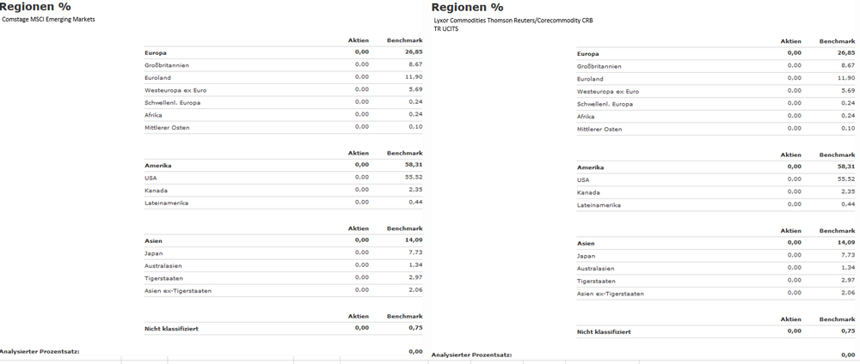The image size is (860, 364).
Task: Click 'Euroland' row in left panel
Action: (x=283, y=78)
